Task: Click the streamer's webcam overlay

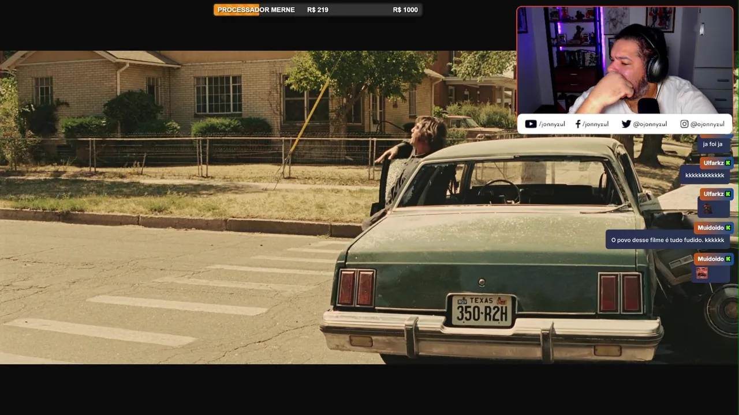Action: (x=625, y=61)
